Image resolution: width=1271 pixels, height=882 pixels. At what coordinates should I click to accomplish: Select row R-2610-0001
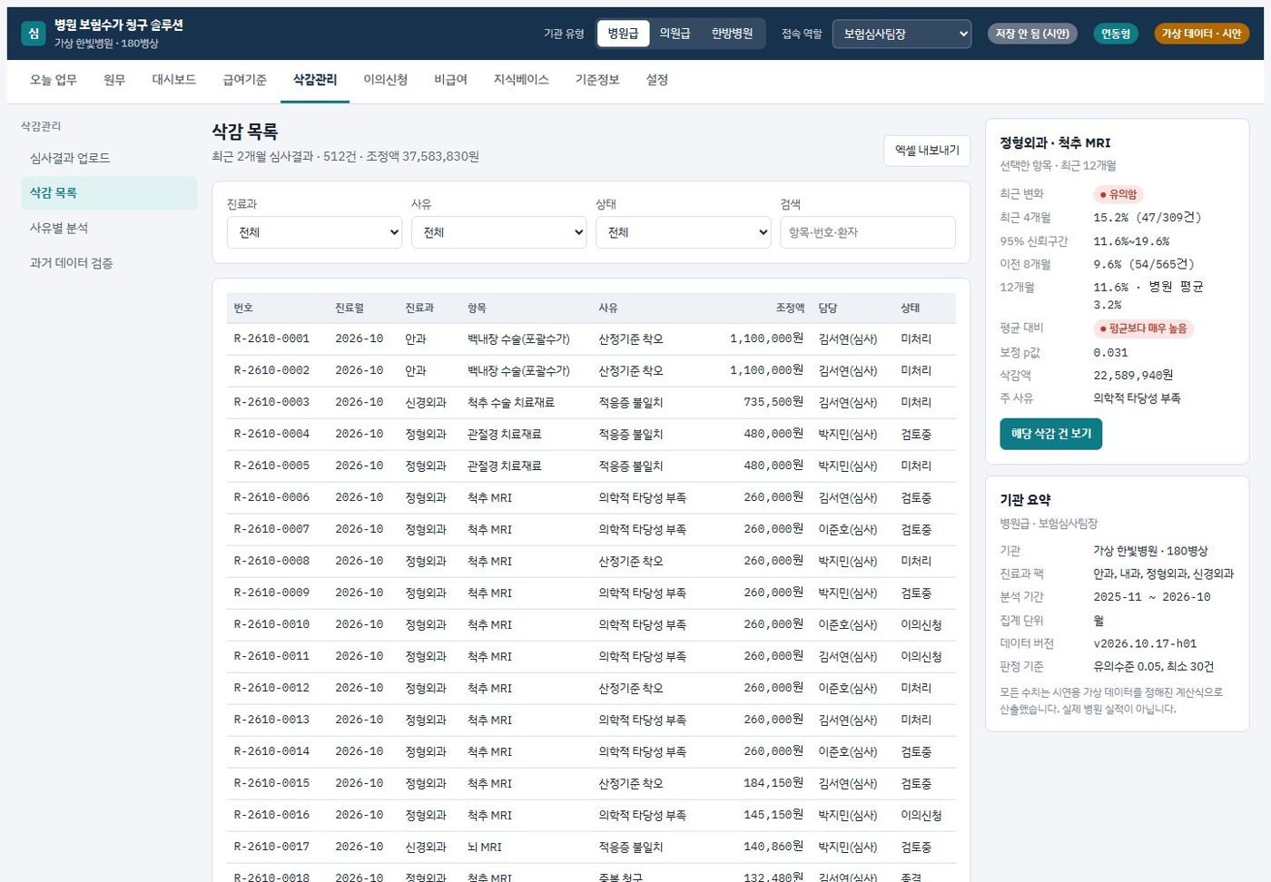point(591,338)
